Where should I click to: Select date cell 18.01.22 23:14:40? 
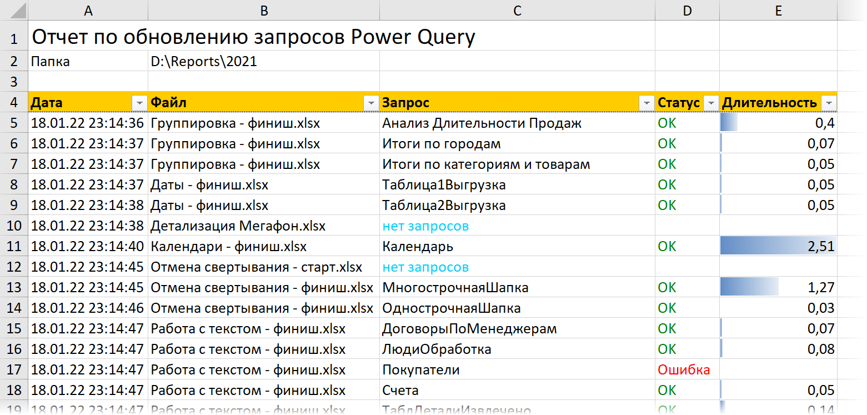[88, 246]
